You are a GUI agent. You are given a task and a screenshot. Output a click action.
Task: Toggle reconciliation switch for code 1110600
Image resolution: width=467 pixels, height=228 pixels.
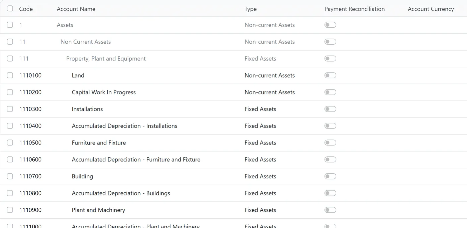click(330, 159)
